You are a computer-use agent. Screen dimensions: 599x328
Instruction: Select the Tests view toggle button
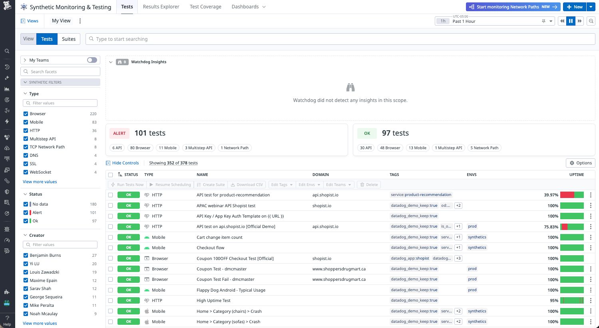point(47,39)
